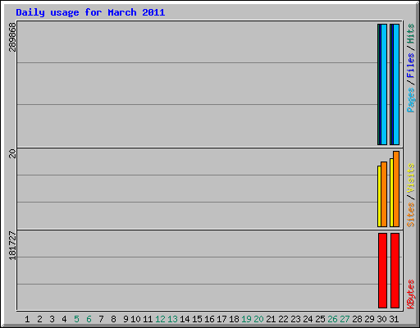
Task: Click the red 'KBytes' legend label
Action: [410, 294]
